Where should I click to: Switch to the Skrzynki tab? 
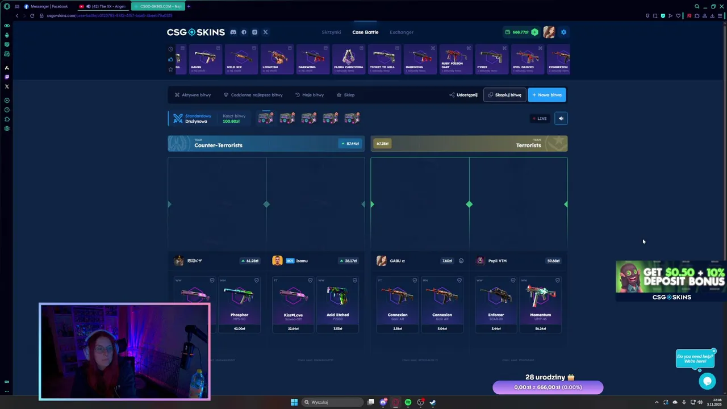(331, 32)
